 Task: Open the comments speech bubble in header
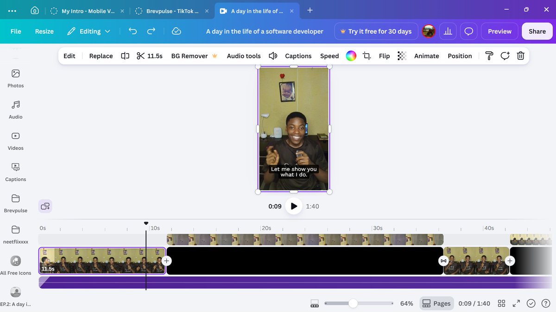[x=469, y=31]
